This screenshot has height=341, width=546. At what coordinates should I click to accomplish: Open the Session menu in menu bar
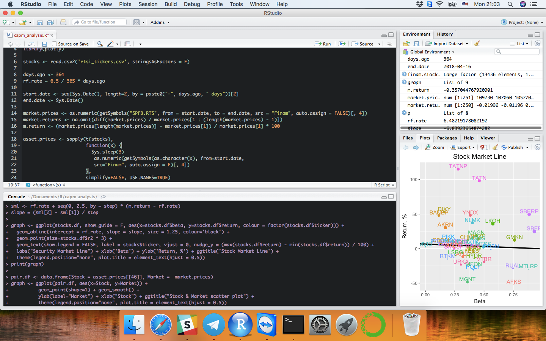148,4
